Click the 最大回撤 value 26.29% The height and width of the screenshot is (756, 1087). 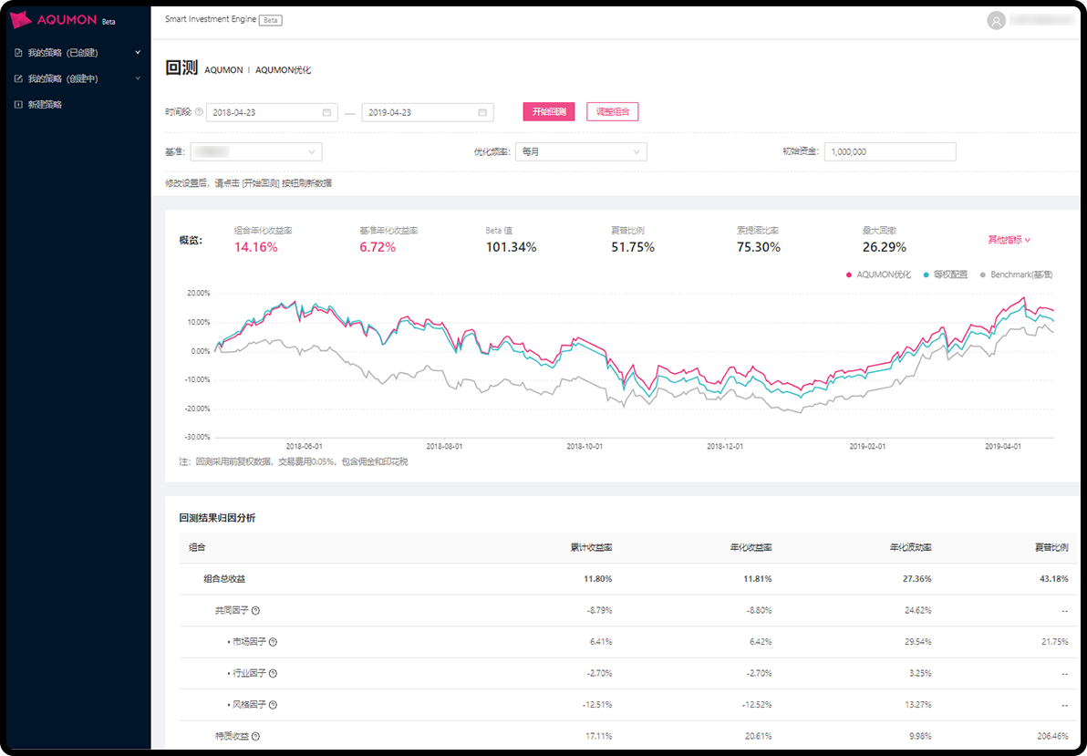885,248
